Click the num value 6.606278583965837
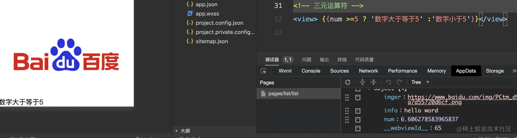The height and width of the screenshot is (138, 517). pyautogui.click(x=429, y=119)
